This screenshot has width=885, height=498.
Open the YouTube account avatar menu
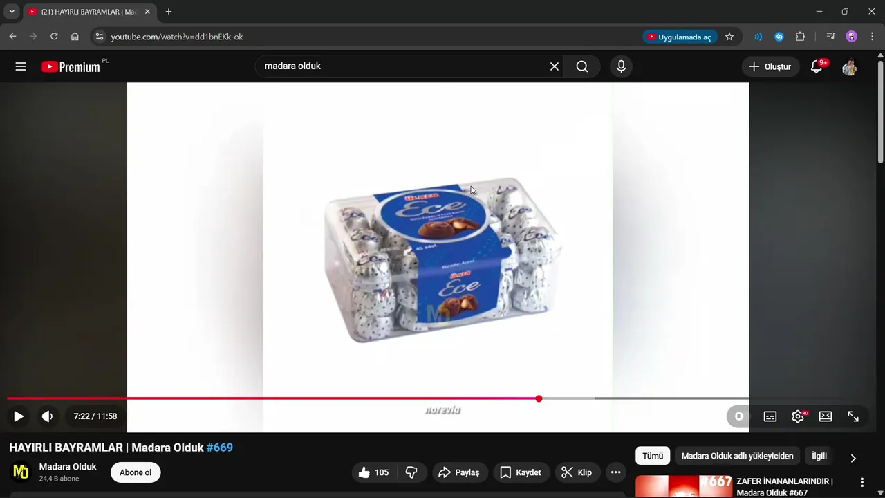point(850,66)
